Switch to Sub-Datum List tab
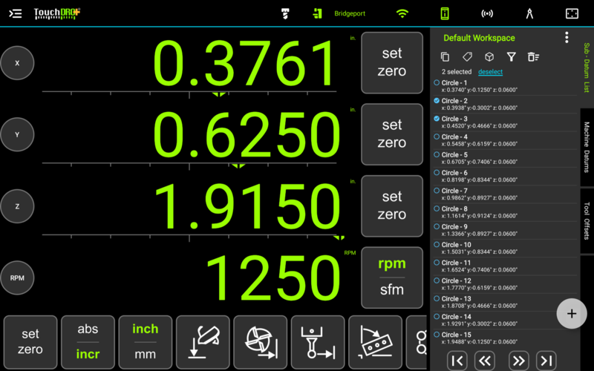Screen dimensions: 594x371 tap(587, 68)
